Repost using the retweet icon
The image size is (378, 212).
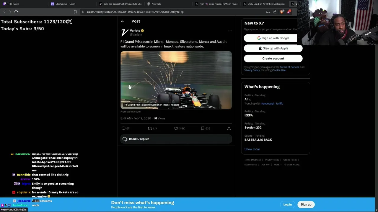150,128
